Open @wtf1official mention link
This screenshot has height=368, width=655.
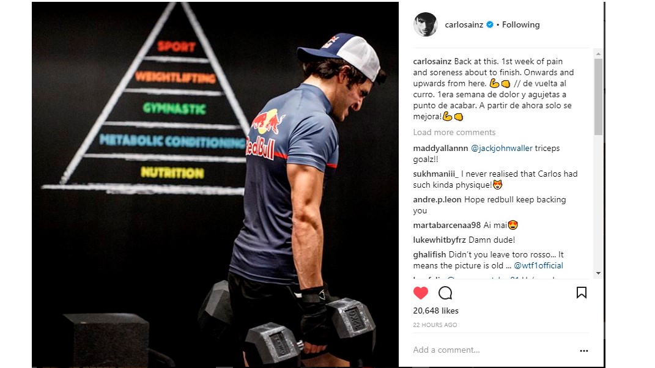(538, 266)
